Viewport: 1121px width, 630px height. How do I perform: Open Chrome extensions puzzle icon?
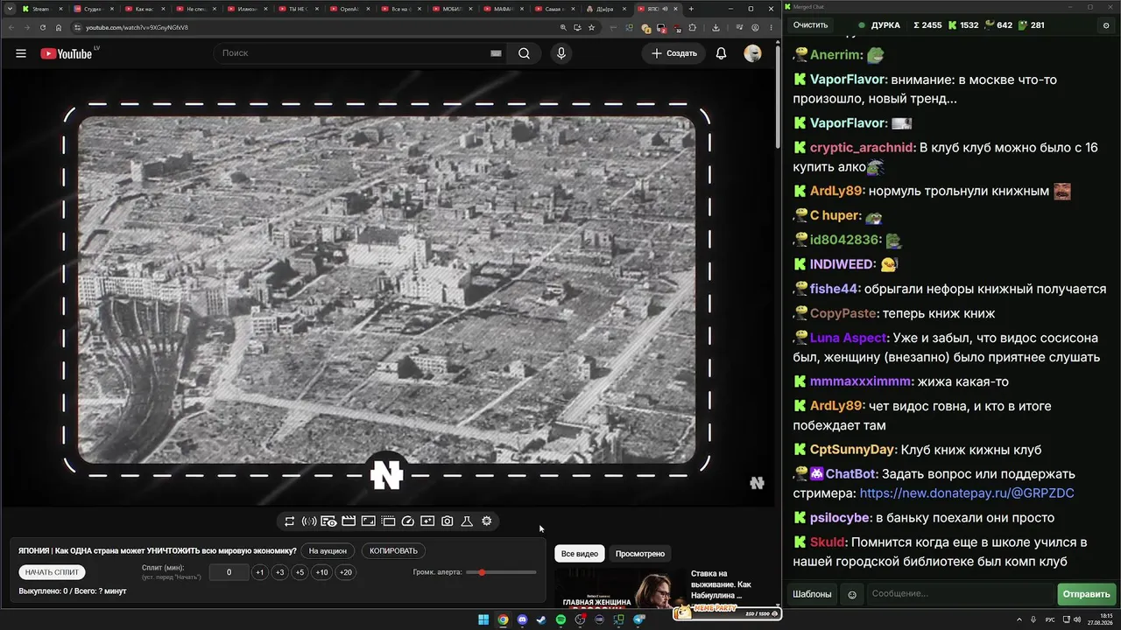(693, 27)
